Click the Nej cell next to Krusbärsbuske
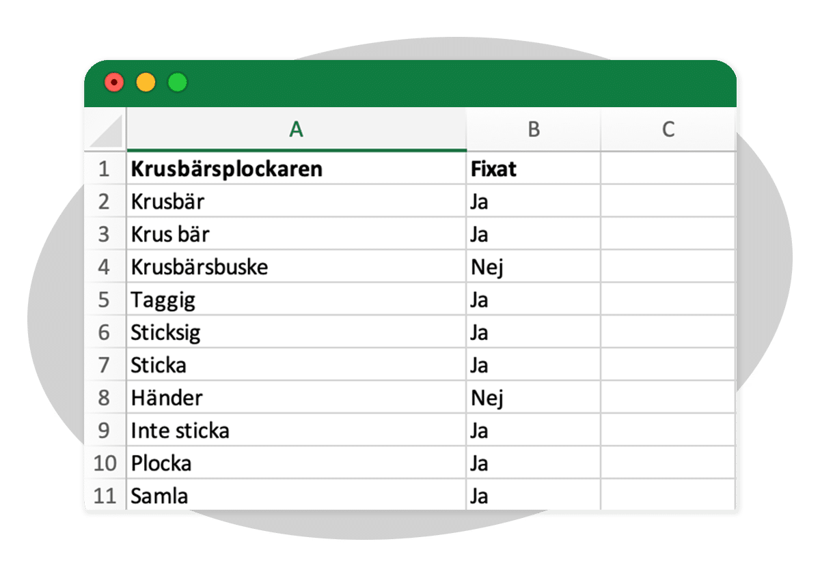 (x=534, y=267)
